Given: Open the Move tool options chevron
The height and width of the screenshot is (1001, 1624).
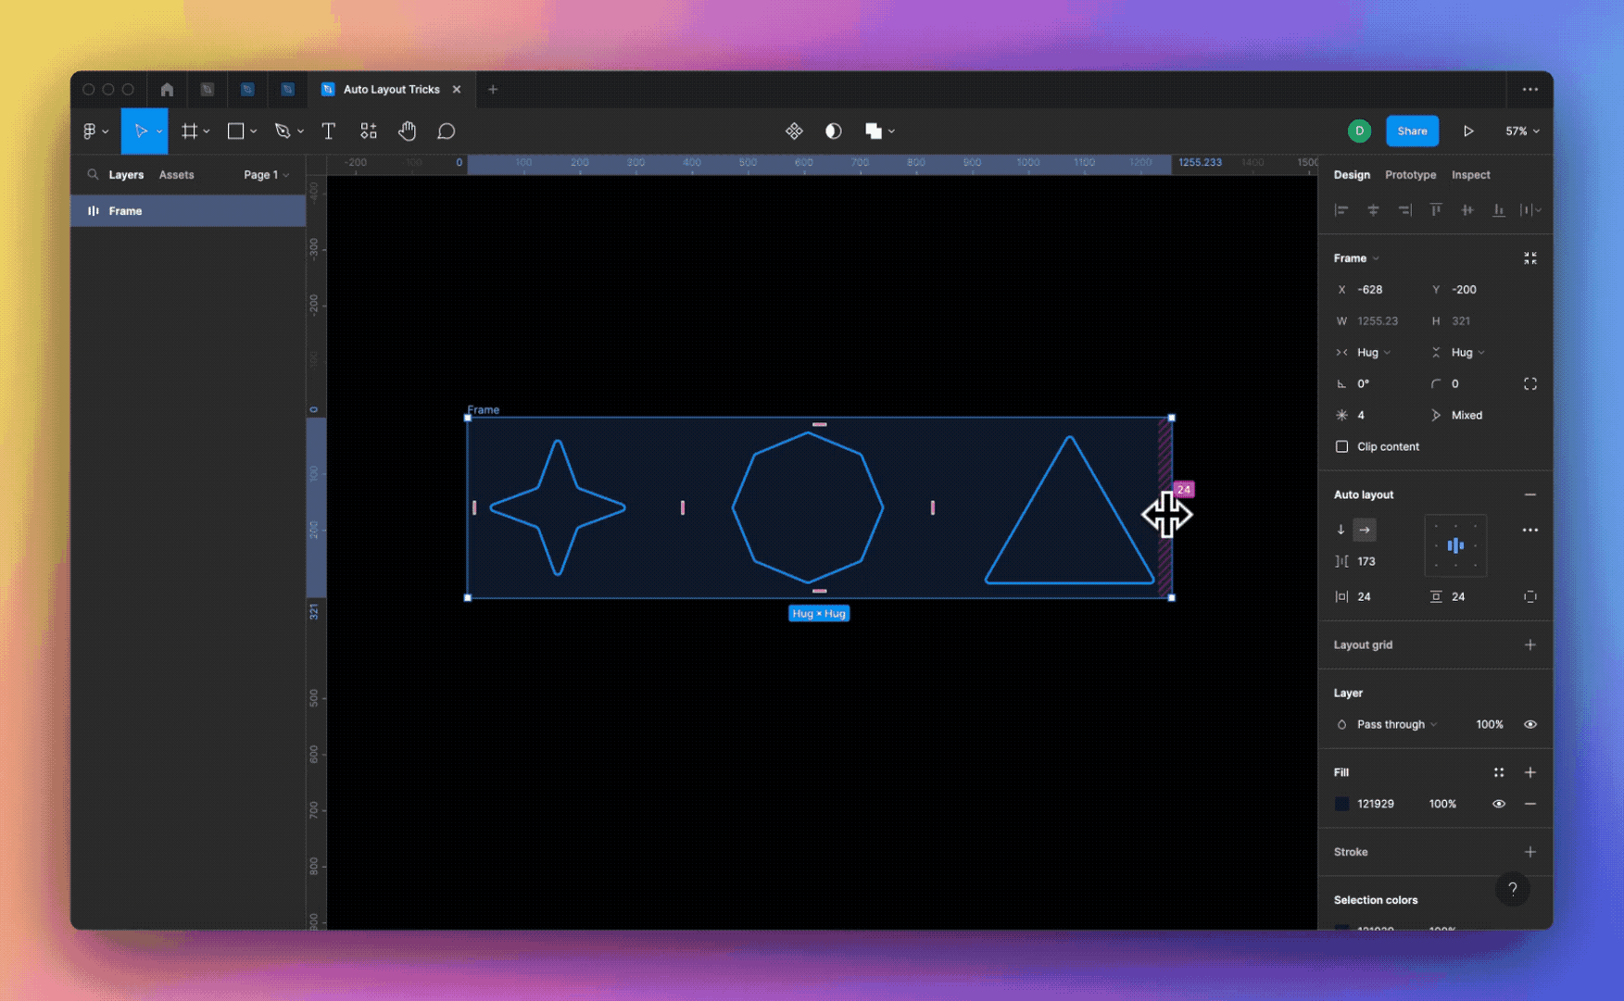Looking at the screenshot, I should pyautogui.click(x=159, y=131).
